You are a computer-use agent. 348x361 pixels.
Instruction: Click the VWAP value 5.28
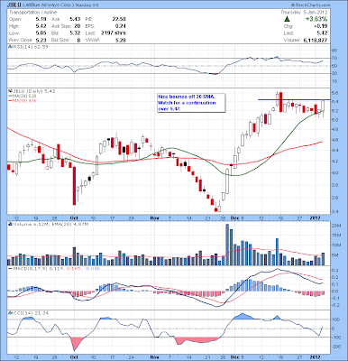click(120, 40)
